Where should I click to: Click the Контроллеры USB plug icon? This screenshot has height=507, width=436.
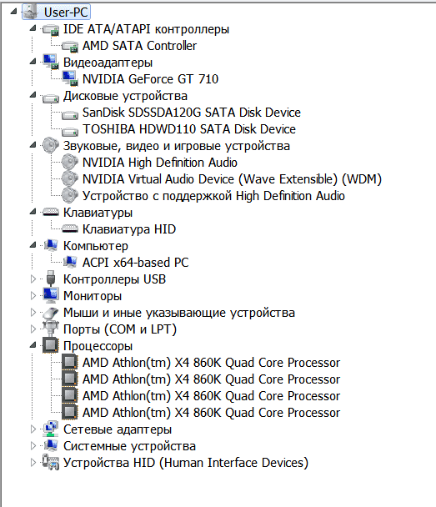pos(51,279)
